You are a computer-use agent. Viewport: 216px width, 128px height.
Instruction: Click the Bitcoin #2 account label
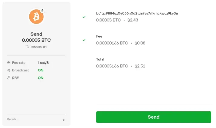pos(39,47)
